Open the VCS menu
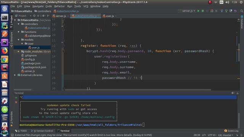This screenshot has height=137, width=244. click(x=86, y=6)
